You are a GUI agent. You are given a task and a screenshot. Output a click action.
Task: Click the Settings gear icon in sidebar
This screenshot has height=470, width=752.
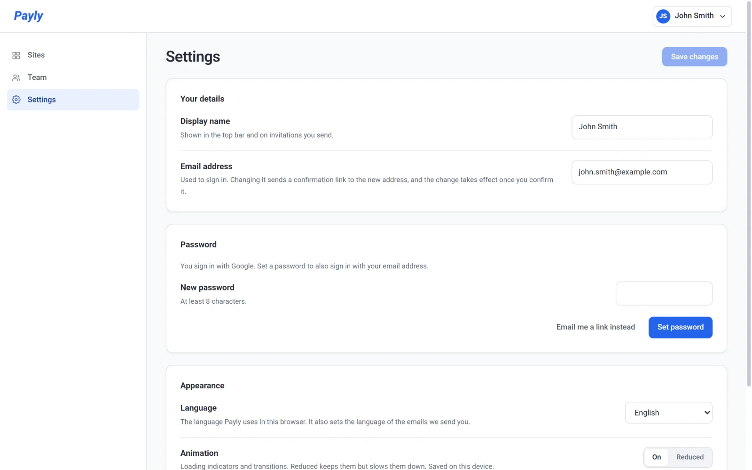tap(16, 100)
